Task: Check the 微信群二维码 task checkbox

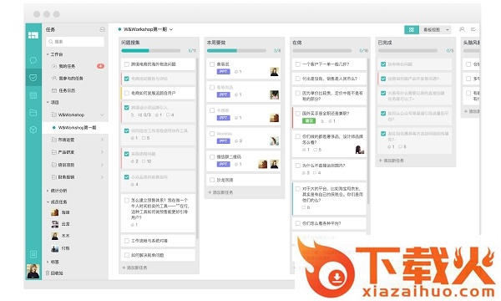Action: (212, 157)
